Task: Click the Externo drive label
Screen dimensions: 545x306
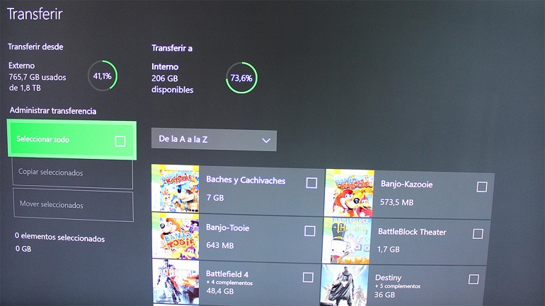Action: coord(21,66)
